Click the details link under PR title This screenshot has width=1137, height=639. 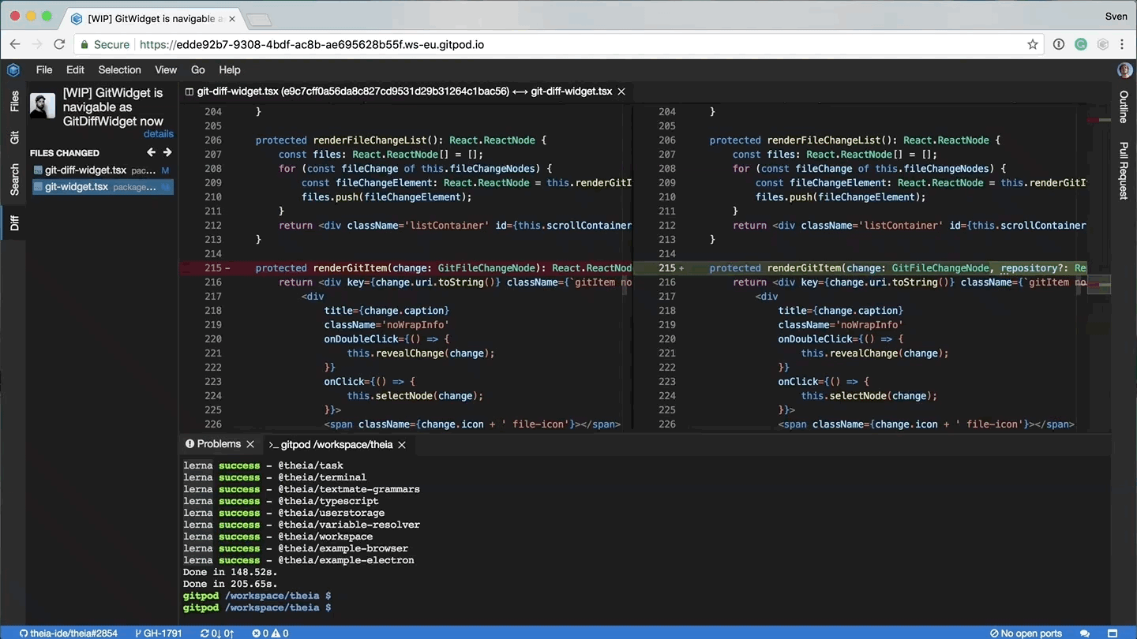pyautogui.click(x=158, y=134)
